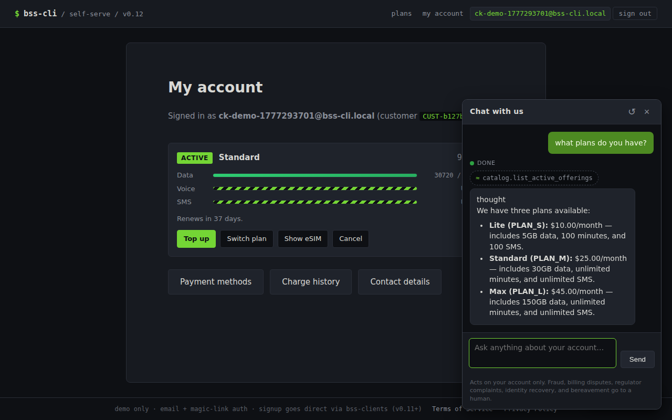The width and height of the screenshot is (672, 420).
Task: Open the catalog.list_active_offerings tool call
Action: [x=534, y=178]
